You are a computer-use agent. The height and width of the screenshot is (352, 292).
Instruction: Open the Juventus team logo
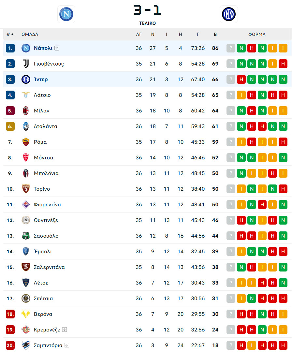(x=26, y=64)
